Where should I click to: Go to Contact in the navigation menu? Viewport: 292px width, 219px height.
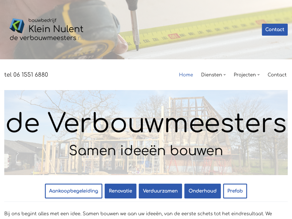coord(277,75)
